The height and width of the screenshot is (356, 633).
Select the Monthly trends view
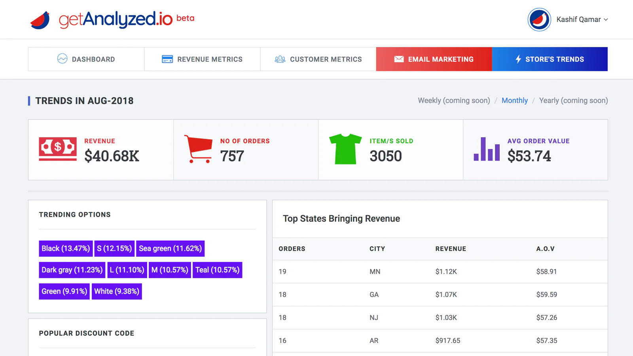tap(515, 100)
